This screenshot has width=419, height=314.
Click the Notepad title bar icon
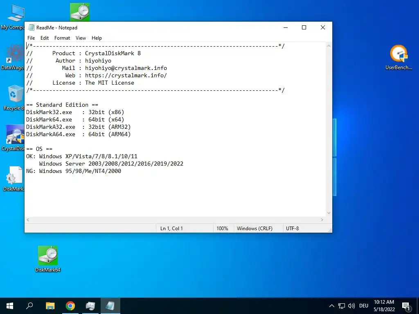31,27
